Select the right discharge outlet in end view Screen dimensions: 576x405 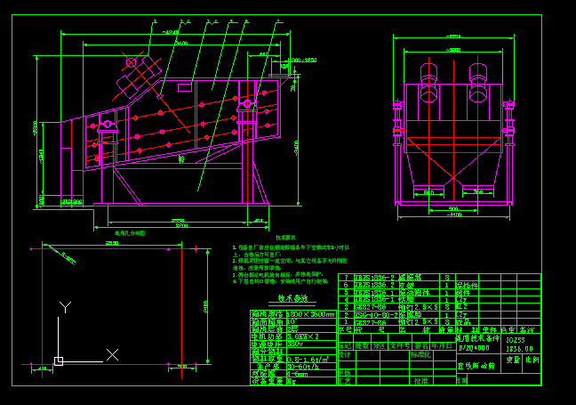478,189
